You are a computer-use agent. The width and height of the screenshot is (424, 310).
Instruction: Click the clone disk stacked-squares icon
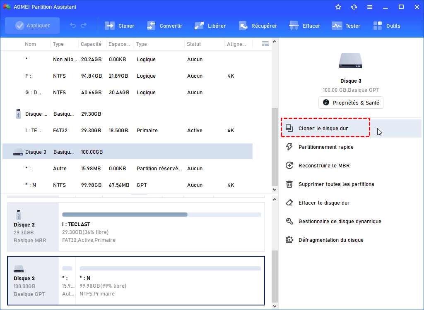click(289, 128)
